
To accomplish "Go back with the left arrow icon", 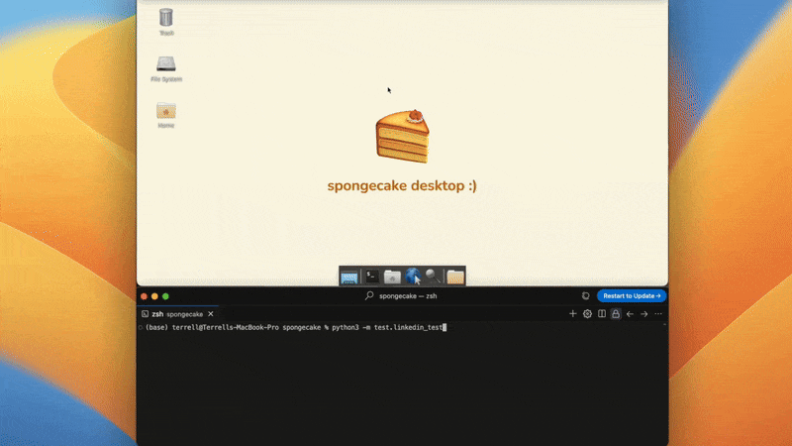I will 630,314.
